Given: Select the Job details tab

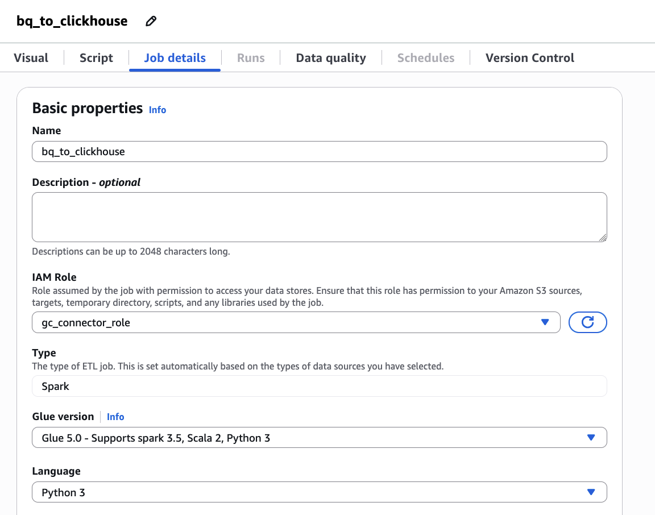Looking at the screenshot, I should tap(175, 58).
